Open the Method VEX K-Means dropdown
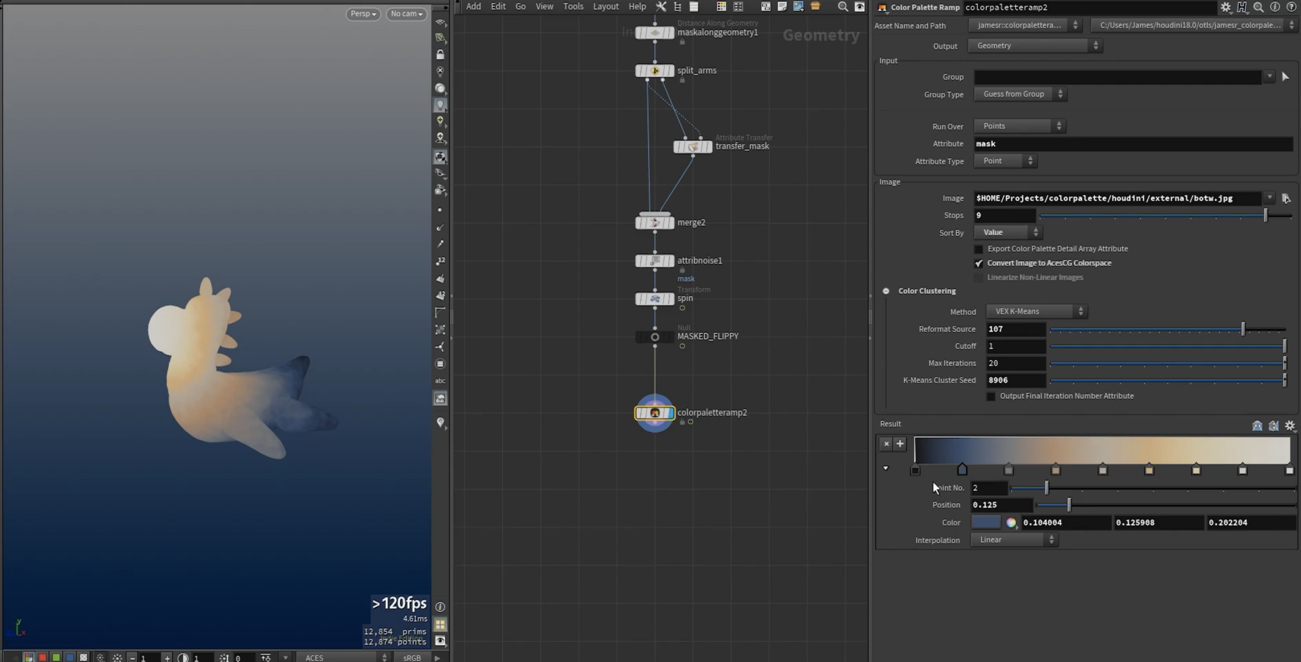 (1037, 311)
